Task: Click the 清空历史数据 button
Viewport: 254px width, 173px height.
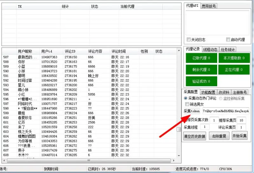Action: tap(195, 136)
